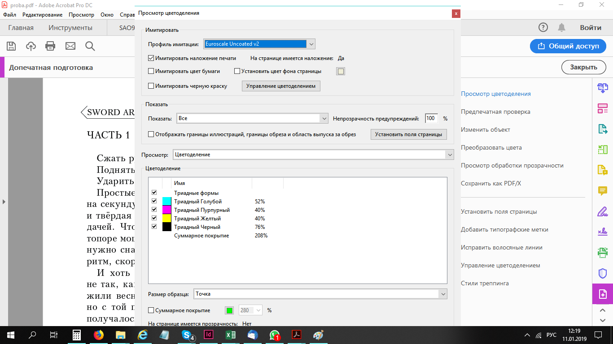Enable the bottom Суммарное покрытие checkbox
613x344 pixels.
[151, 310]
